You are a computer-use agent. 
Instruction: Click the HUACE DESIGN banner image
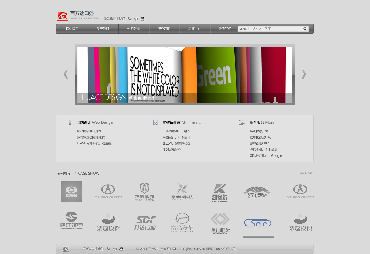coord(185,75)
